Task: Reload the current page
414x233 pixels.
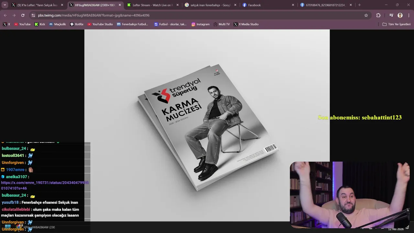Action: coord(23,15)
